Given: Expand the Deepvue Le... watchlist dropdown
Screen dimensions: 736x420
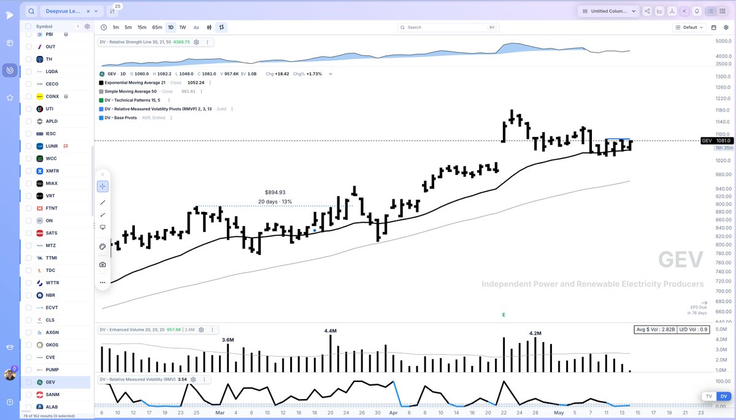Looking at the screenshot, I should click(96, 10).
